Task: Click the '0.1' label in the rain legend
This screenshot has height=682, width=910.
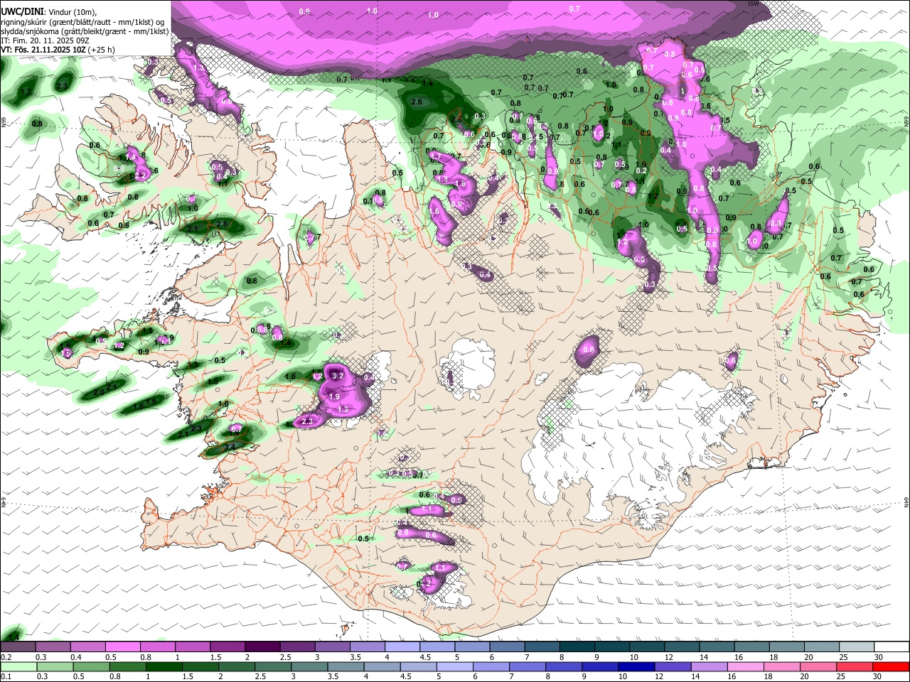Action: pos(6,676)
